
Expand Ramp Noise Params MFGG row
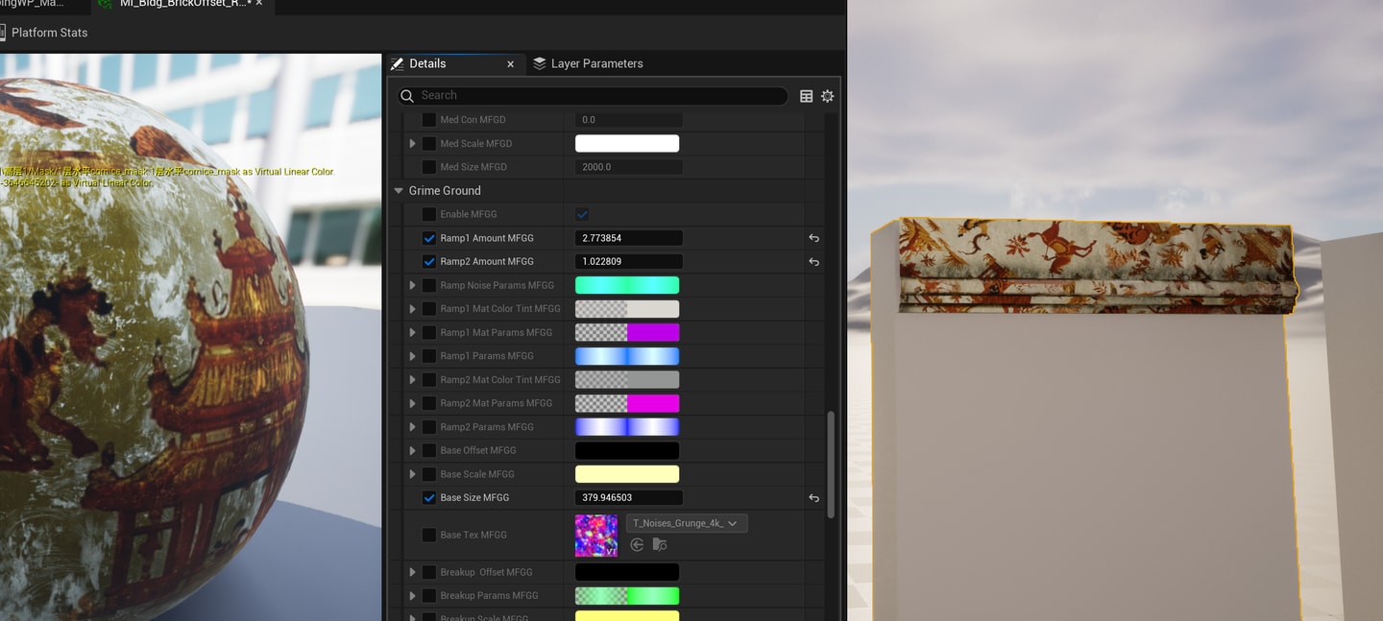pyautogui.click(x=413, y=286)
